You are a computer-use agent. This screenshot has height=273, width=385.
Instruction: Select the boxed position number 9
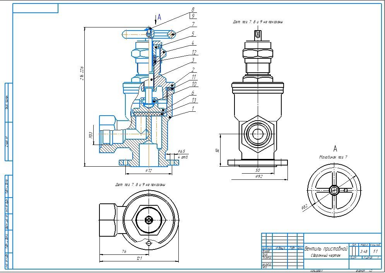pos(193,16)
